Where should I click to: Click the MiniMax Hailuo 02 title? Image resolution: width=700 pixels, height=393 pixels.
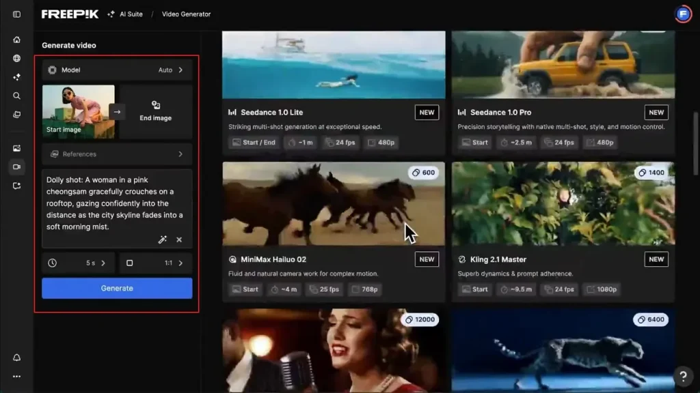click(x=273, y=259)
